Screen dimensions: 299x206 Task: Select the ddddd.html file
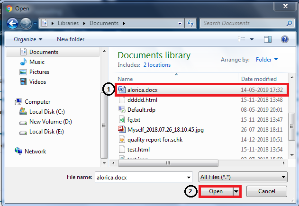click(x=142, y=100)
